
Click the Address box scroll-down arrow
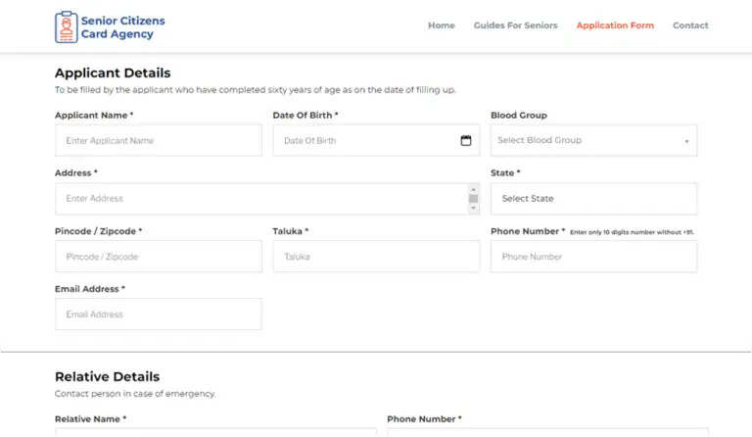(473, 208)
